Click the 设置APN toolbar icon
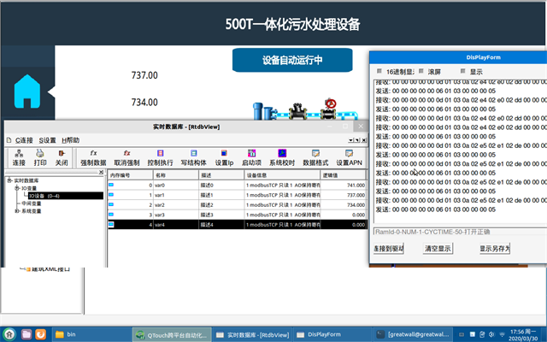The height and width of the screenshot is (342, 547). pyautogui.click(x=349, y=153)
